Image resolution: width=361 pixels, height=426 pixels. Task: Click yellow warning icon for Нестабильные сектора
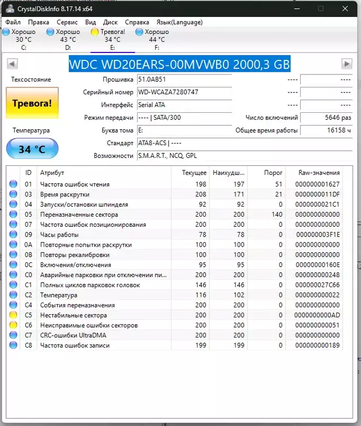tap(14, 315)
